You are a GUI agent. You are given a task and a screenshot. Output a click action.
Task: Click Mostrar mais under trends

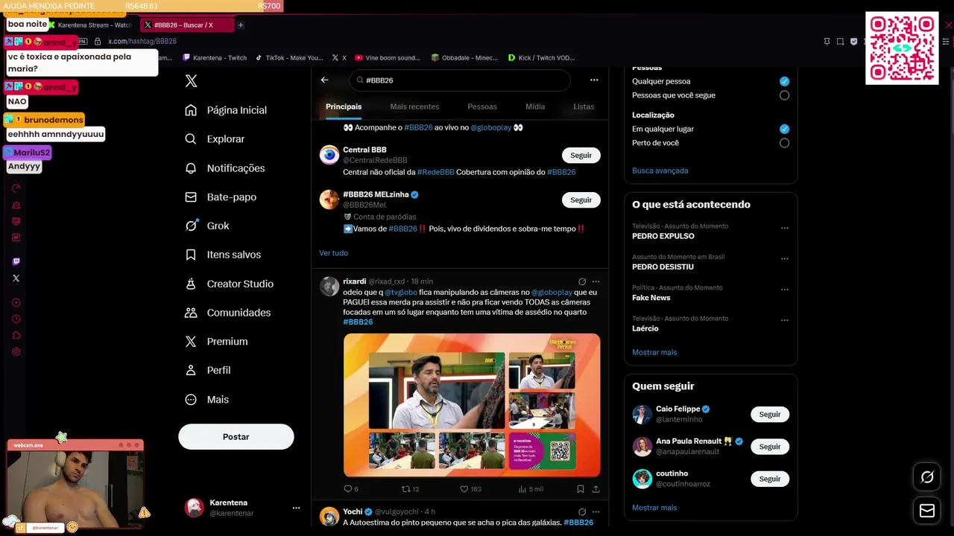point(654,352)
